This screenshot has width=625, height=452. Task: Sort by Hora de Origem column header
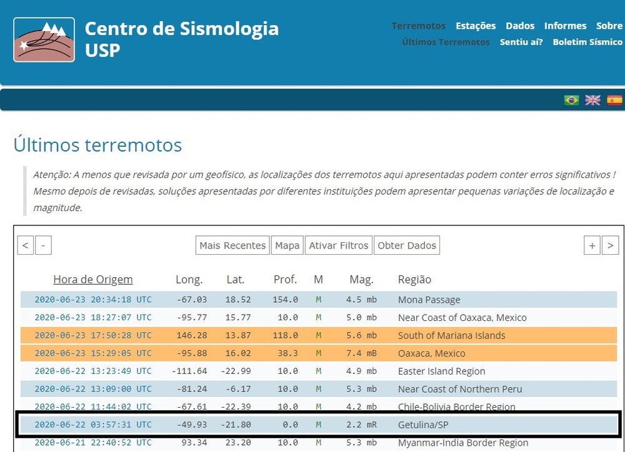coord(92,279)
